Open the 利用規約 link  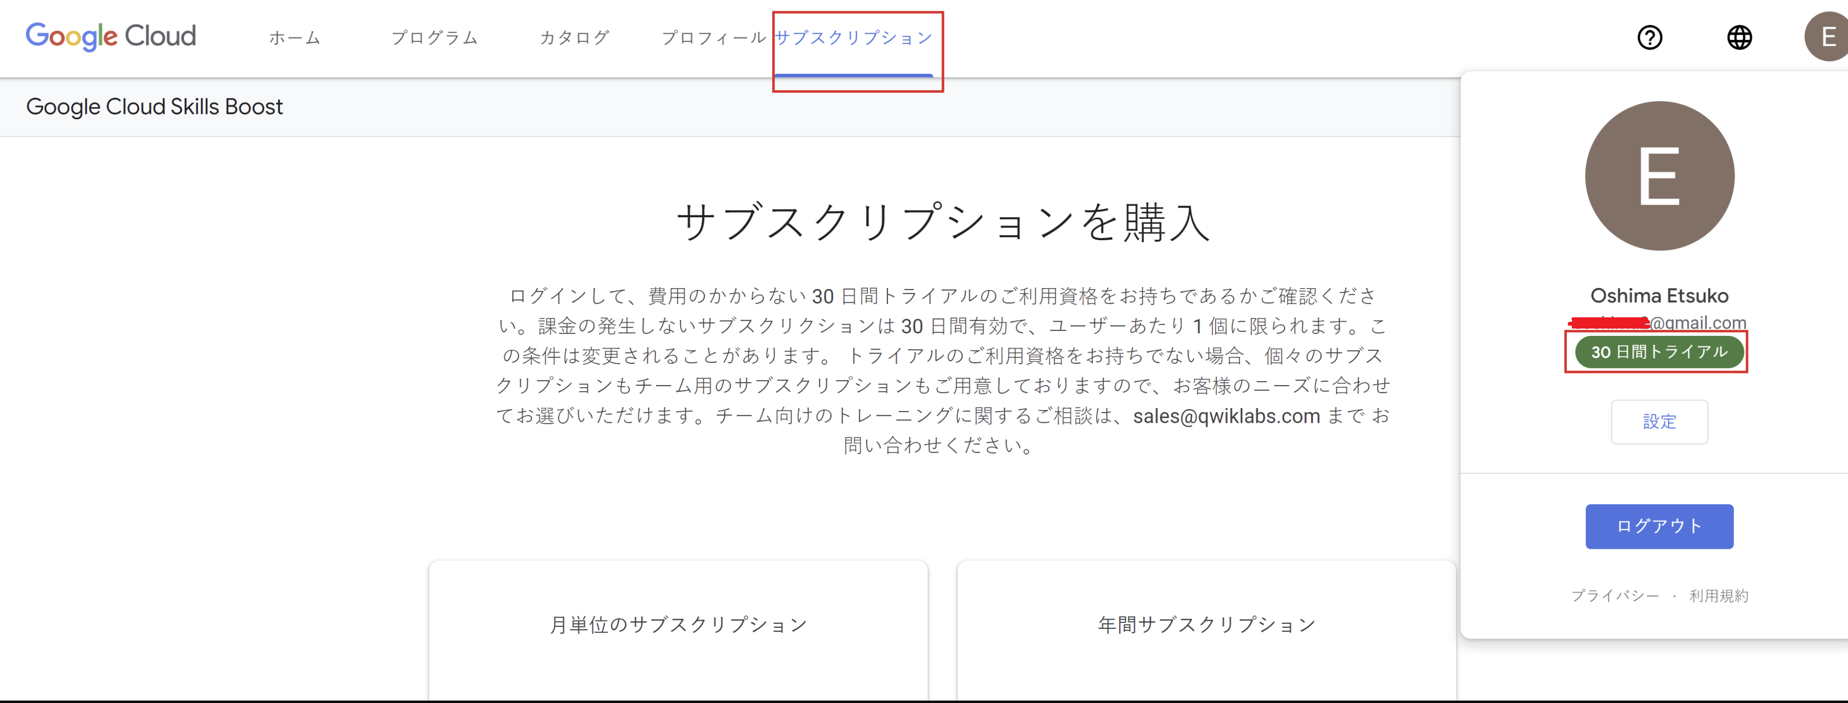1718,596
